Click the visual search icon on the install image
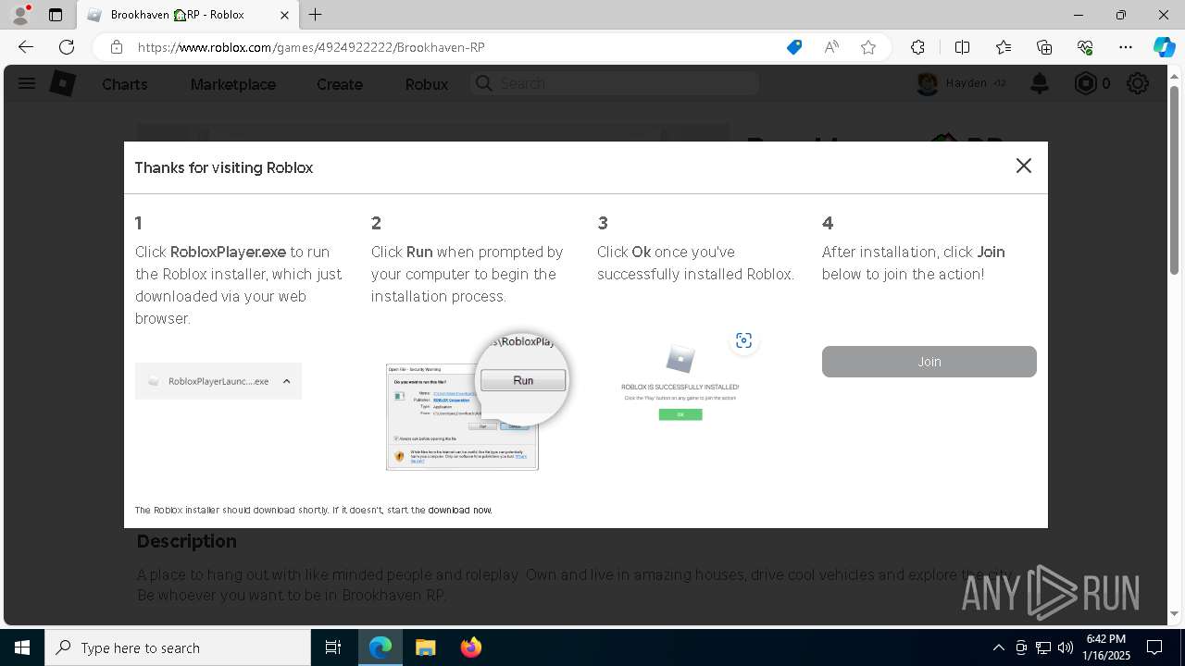This screenshot has height=666, width=1185. (743, 340)
